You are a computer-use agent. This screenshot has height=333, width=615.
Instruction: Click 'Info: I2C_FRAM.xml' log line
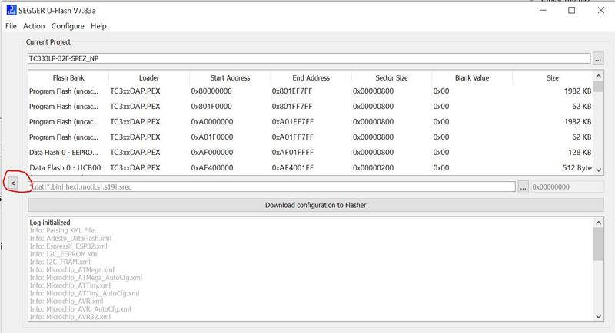tap(60, 262)
